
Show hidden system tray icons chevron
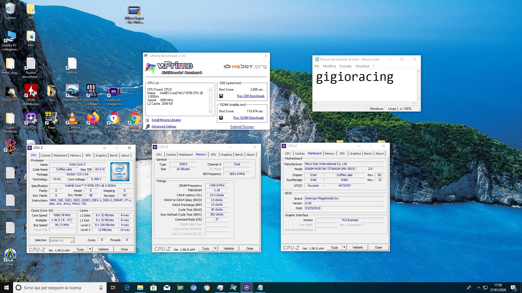pos(478,288)
